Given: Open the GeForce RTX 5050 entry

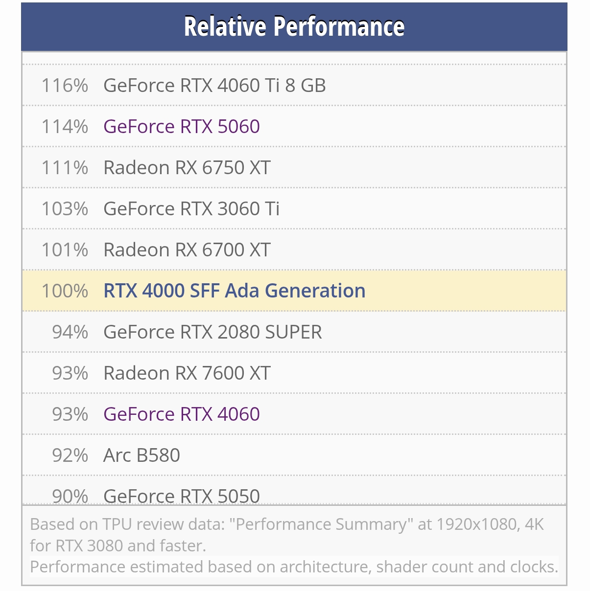Looking at the screenshot, I should tap(182, 496).
